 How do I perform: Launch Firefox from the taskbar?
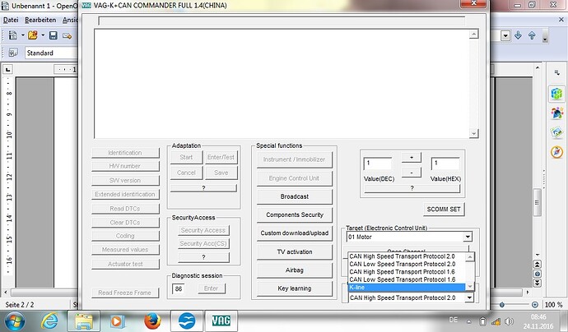(152, 321)
